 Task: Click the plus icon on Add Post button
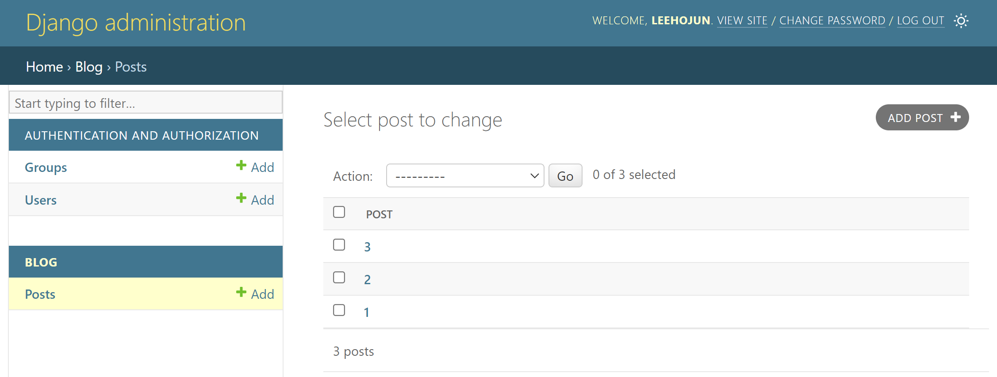click(955, 117)
